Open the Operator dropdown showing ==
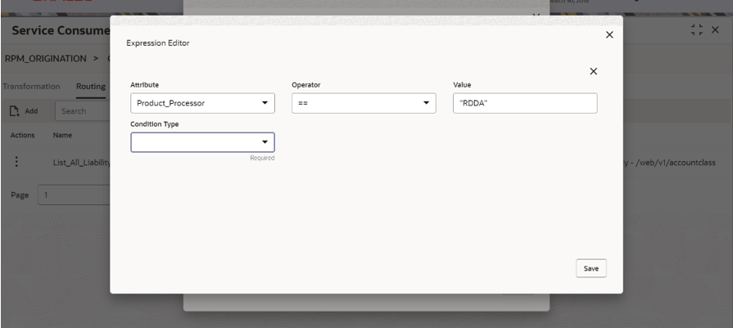This screenshot has height=328, width=733. point(364,103)
